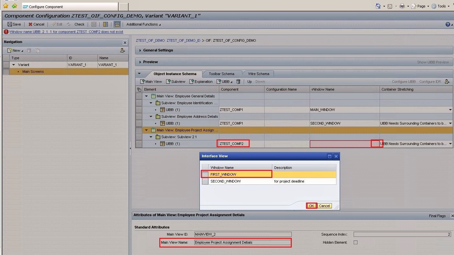Switch to the Toolbar Schema tab
The height and width of the screenshot is (255, 454).
pyautogui.click(x=221, y=74)
